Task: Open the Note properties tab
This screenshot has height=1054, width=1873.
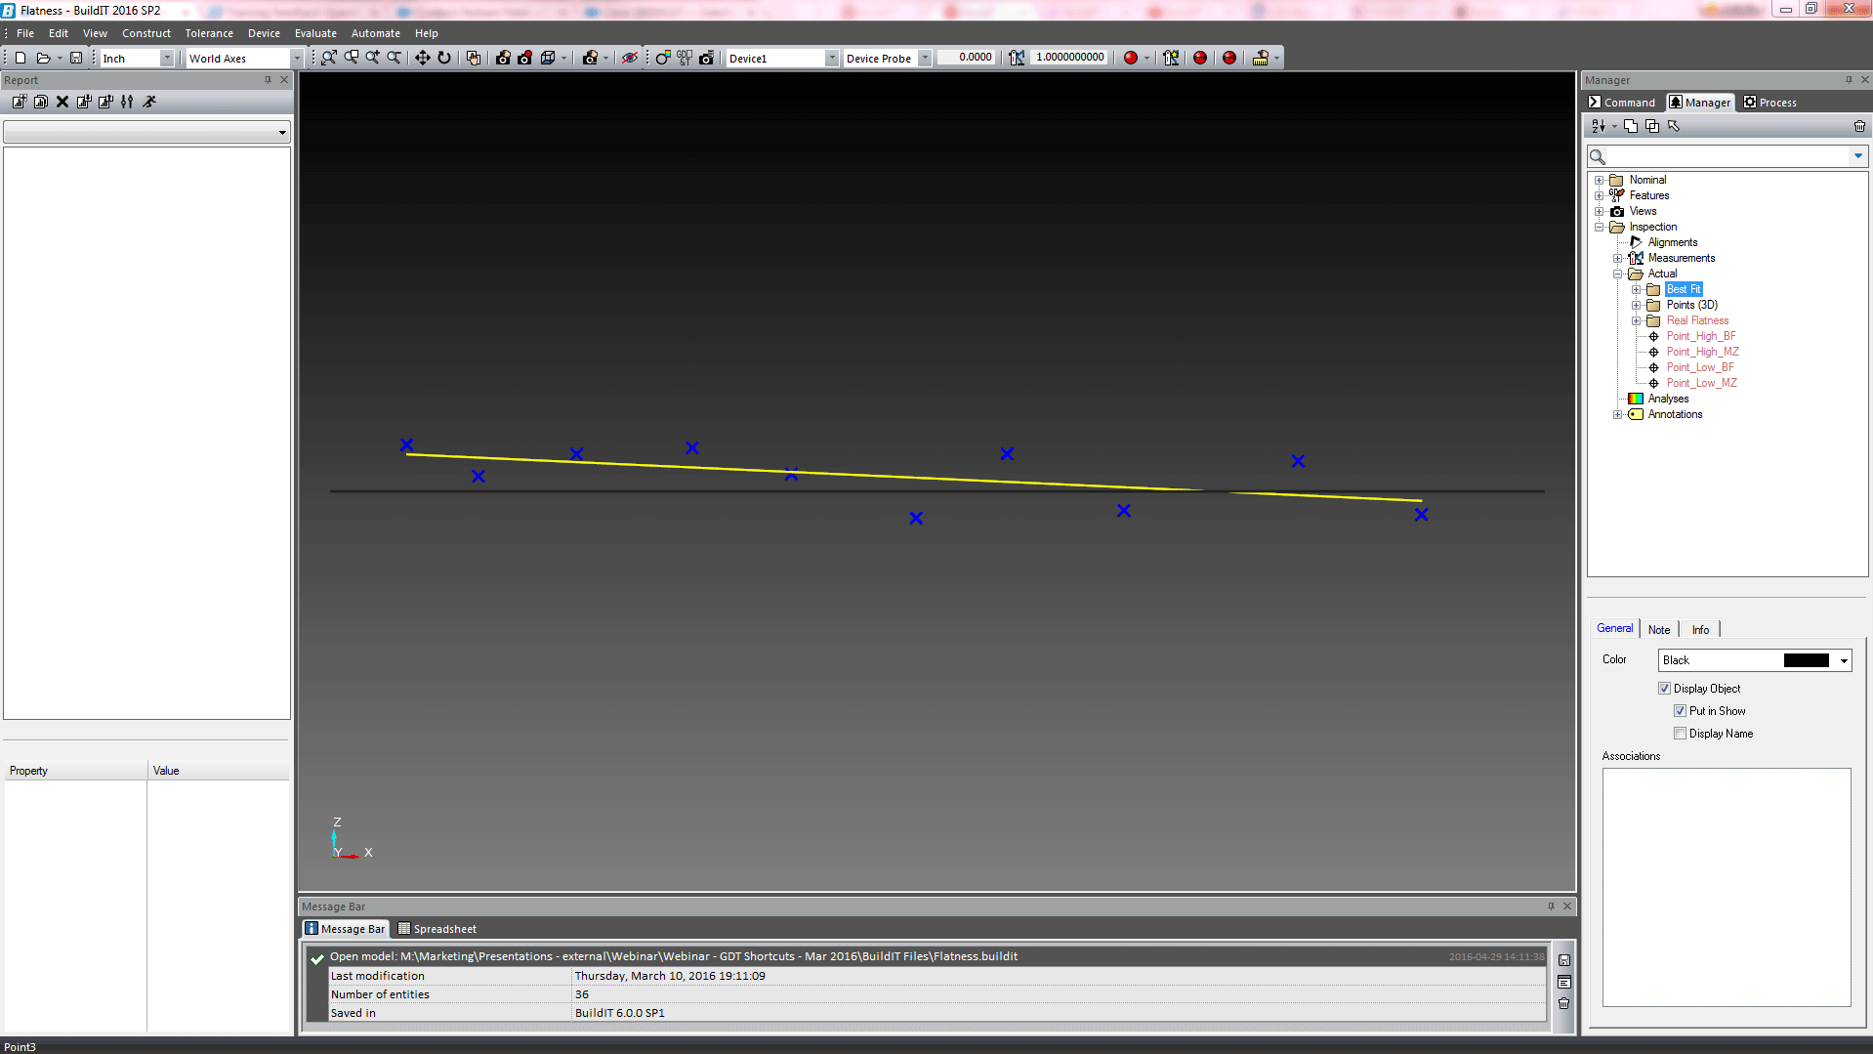Action: click(x=1658, y=630)
